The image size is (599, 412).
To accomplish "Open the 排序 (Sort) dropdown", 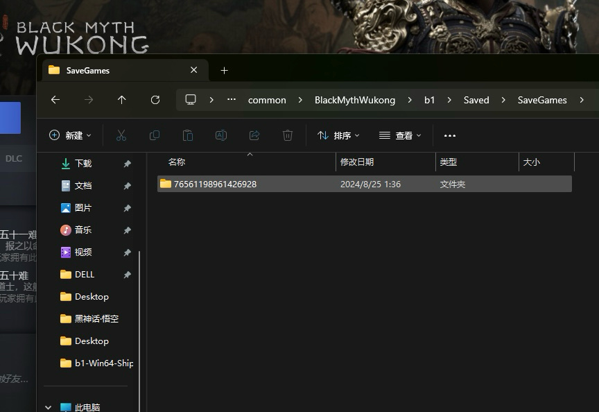I will point(338,135).
